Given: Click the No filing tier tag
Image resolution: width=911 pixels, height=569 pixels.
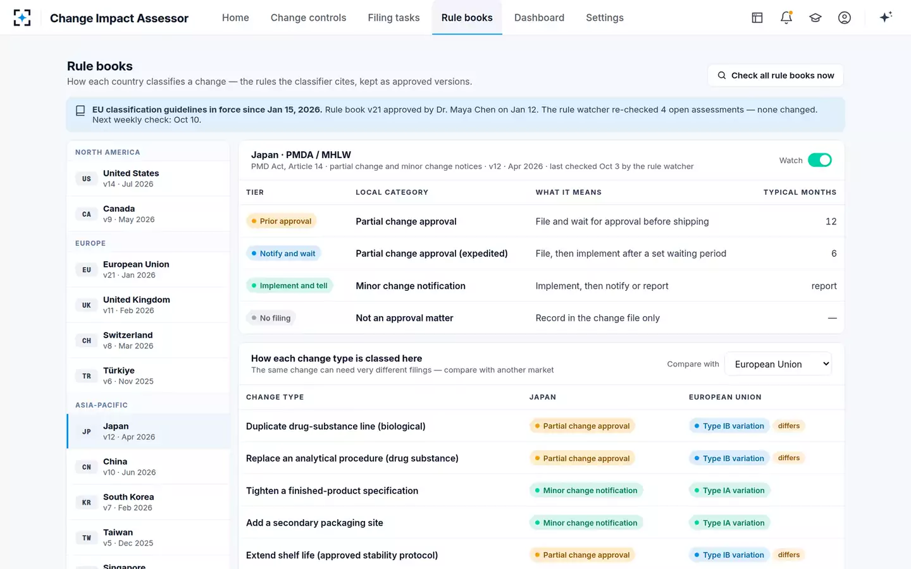Looking at the screenshot, I should click(271, 318).
